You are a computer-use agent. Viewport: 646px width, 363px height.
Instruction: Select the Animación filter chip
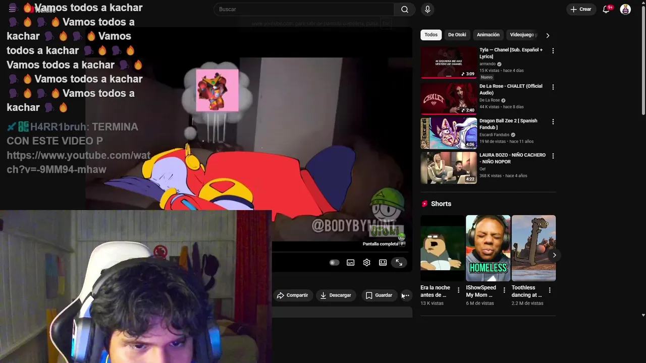488,35
